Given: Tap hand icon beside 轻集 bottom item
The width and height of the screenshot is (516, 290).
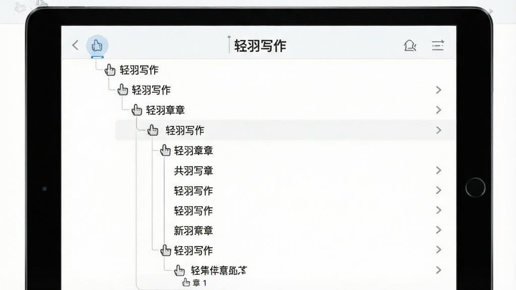Looking at the screenshot, I should (179, 270).
